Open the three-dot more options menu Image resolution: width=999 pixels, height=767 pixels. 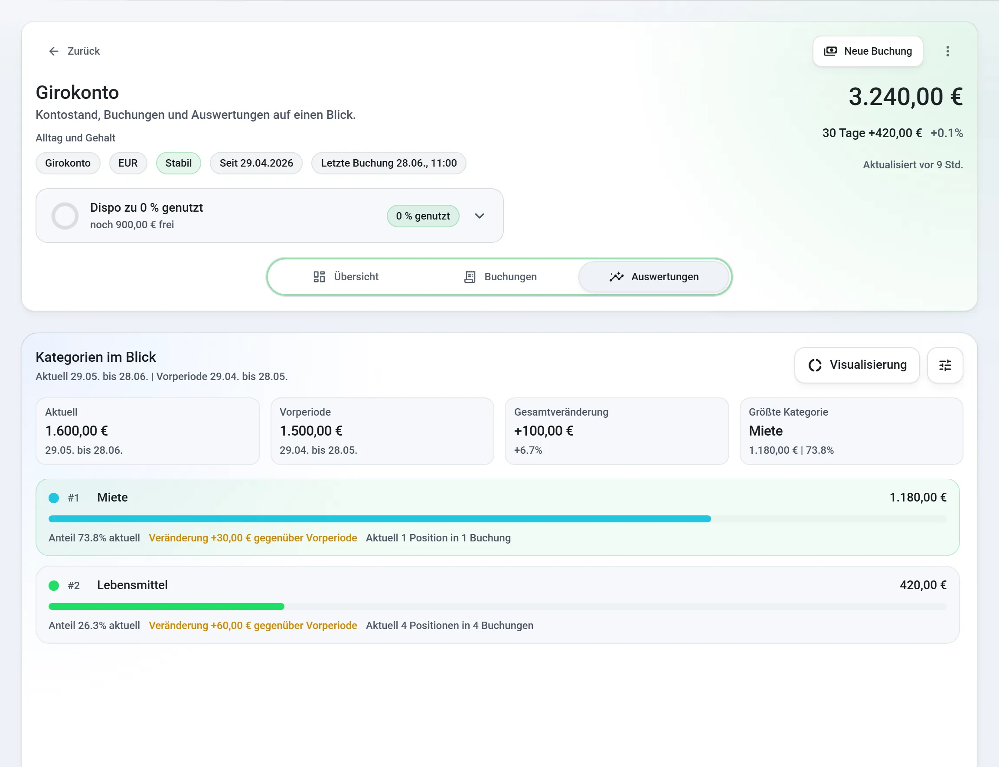(947, 51)
